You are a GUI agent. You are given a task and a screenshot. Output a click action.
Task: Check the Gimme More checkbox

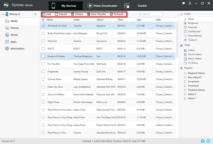pos(43,79)
